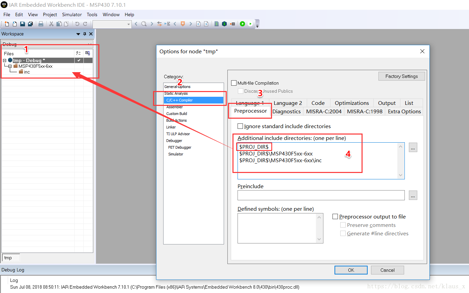Switch to the Diagnostics tab

click(x=287, y=112)
